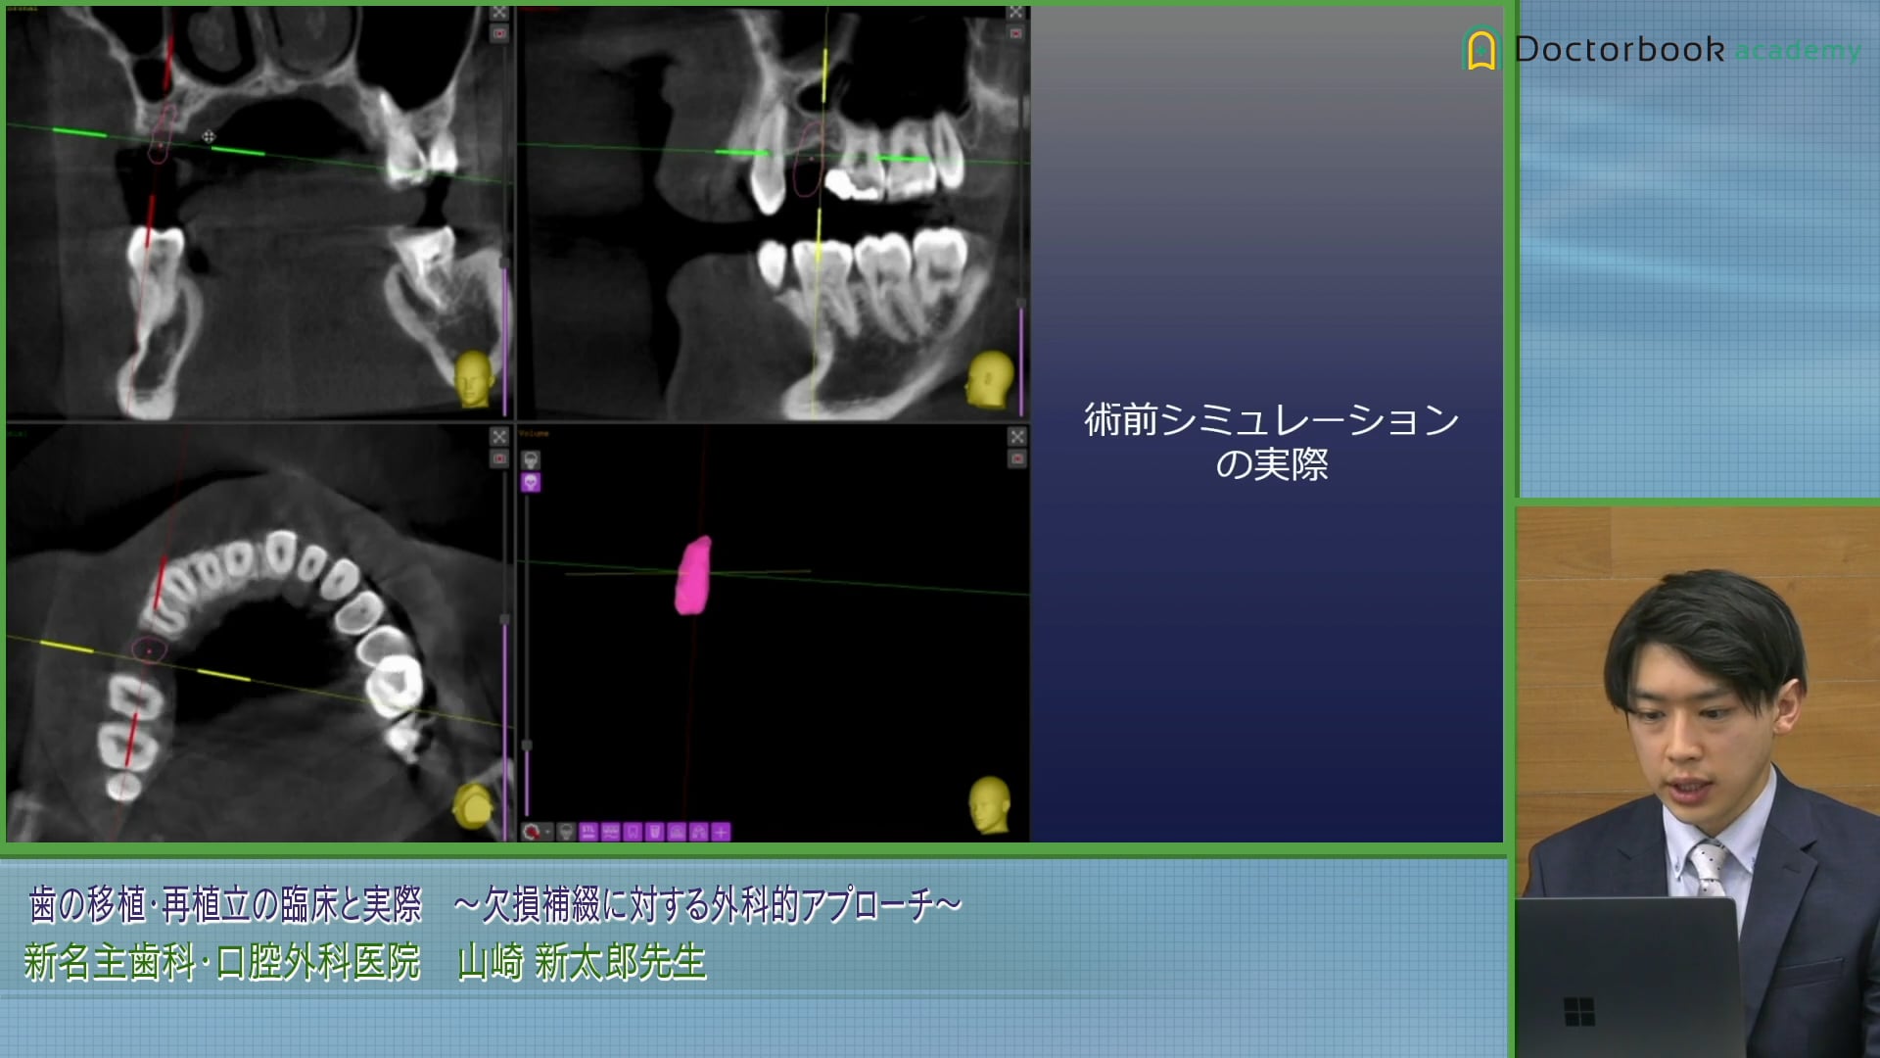Click speaker name 山崎 新太郎先生

click(582, 962)
